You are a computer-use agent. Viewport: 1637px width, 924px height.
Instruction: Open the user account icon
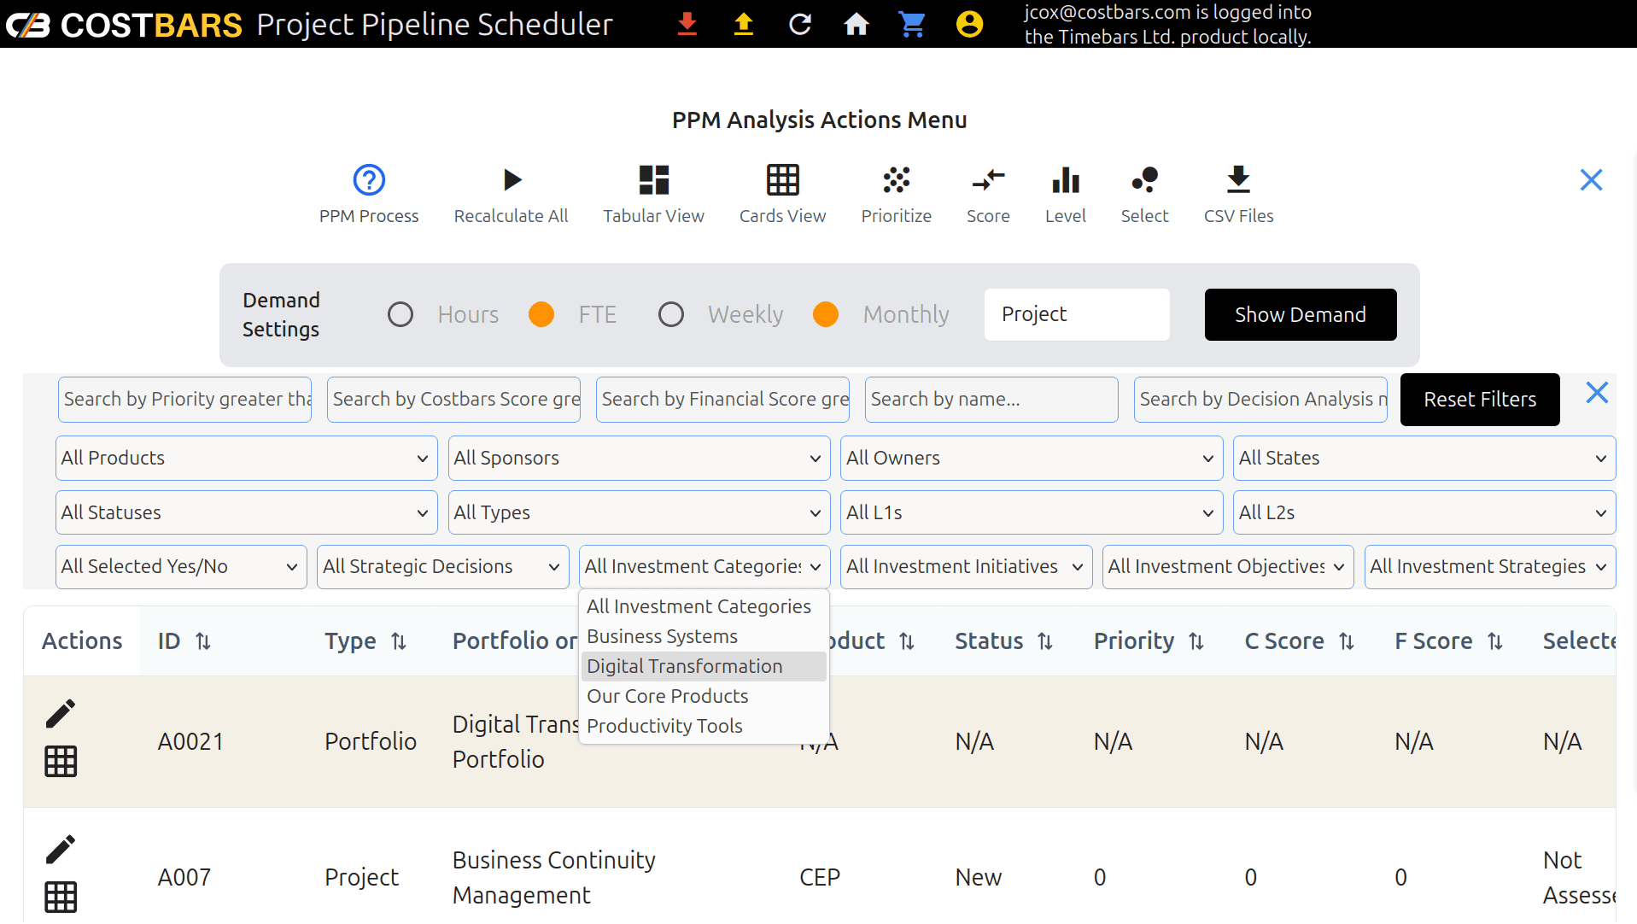(x=969, y=24)
